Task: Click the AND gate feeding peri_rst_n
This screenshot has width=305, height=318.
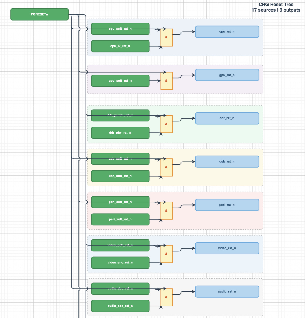Action: point(167,211)
